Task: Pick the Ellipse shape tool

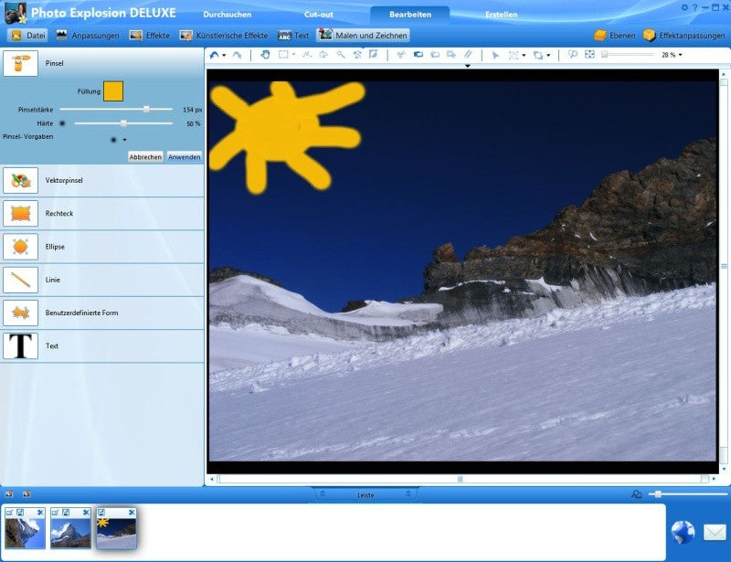Action: click(20, 247)
